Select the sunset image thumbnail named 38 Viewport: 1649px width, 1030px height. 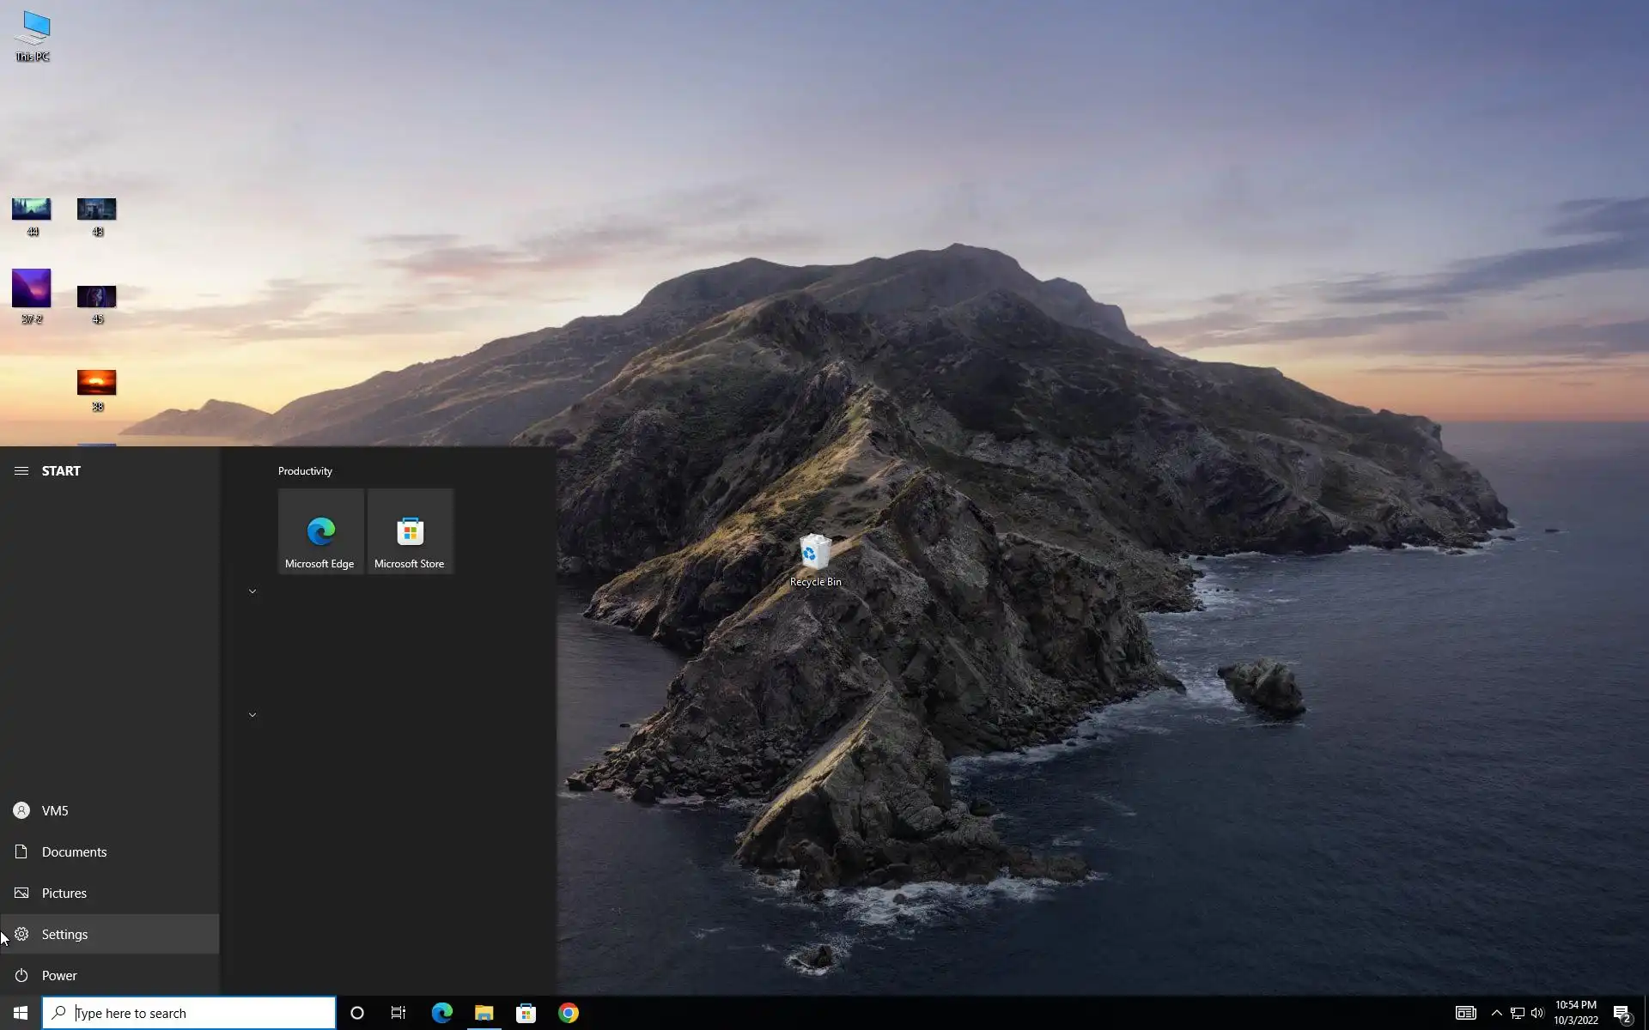tap(96, 383)
